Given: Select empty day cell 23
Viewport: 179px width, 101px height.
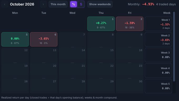Looking at the screenshot, I should coord(130,70).
